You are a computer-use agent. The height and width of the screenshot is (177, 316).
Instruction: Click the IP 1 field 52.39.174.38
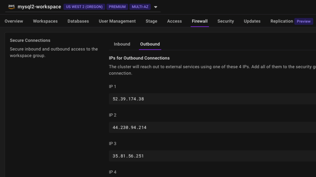point(212,99)
